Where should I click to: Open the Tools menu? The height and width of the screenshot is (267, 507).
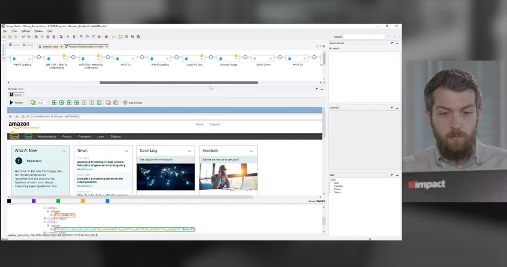point(14,31)
